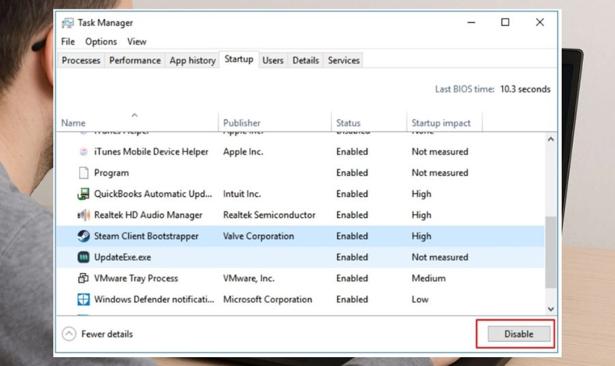Screen dimensions: 615x366
Task: Open the Options menu
Action: pos(101,42)
